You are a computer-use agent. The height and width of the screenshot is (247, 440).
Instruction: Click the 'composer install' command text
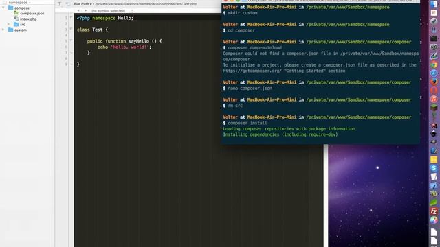coord(247,123)
